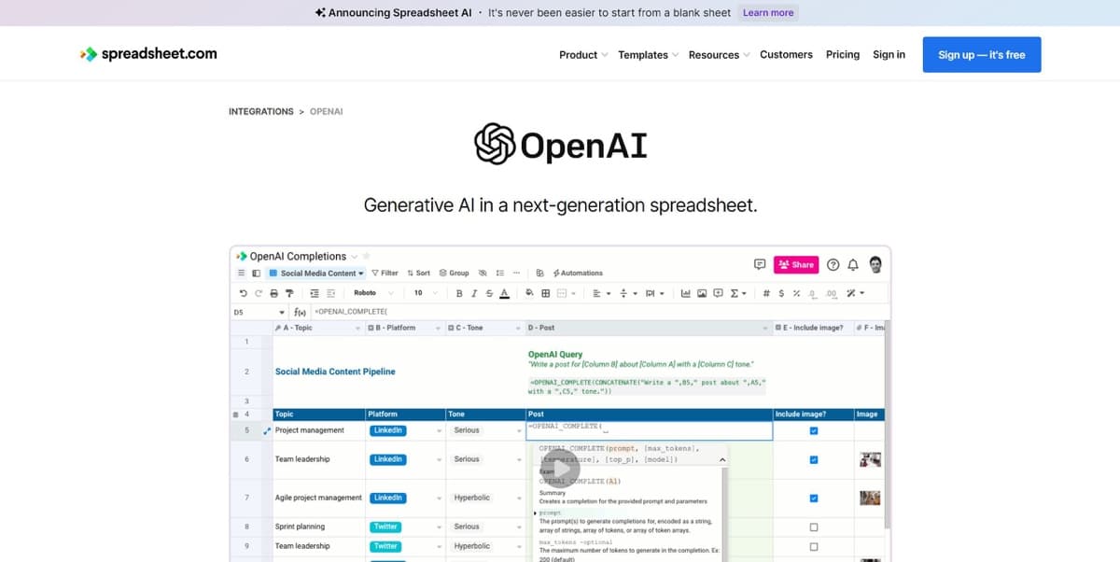Click the Sign in link
1120x562 pixels.
click(889, 55)
